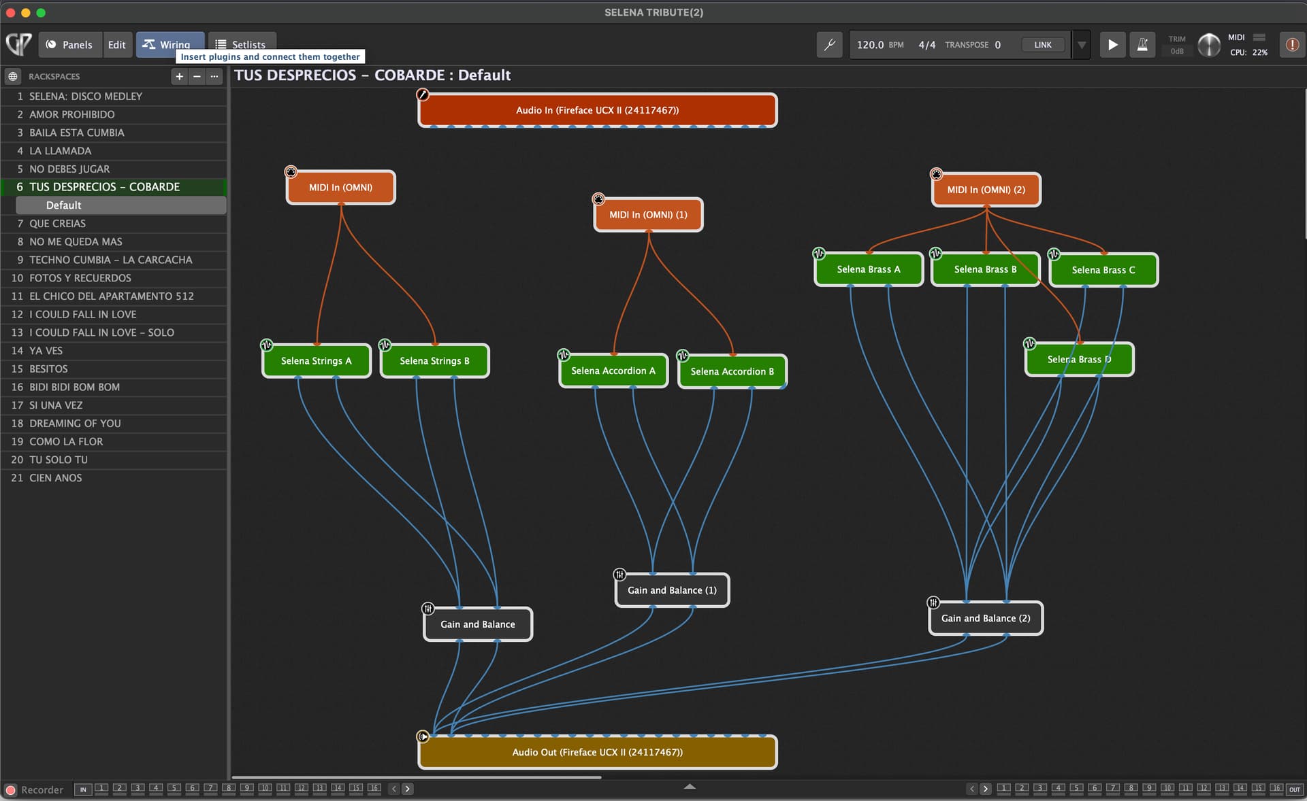Select rackspace COMO LA FLOR
This screenshot has height=801, width=1307.
click(x=114, y=441)
